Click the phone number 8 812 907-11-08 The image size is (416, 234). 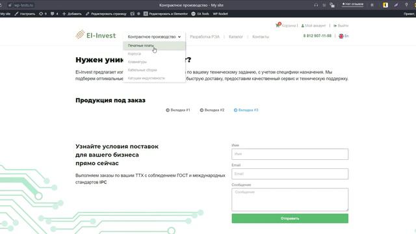(317, 36)
